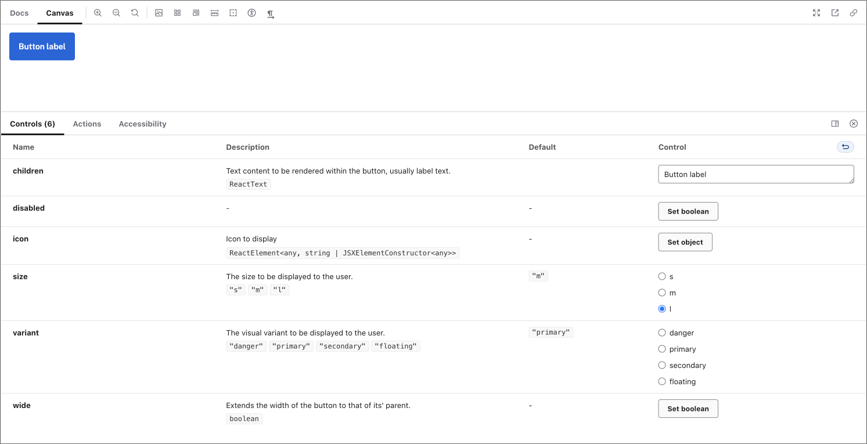Zoom in on the canvas
The width and height of the screenshot is (867, 444).
coord(98,13)
